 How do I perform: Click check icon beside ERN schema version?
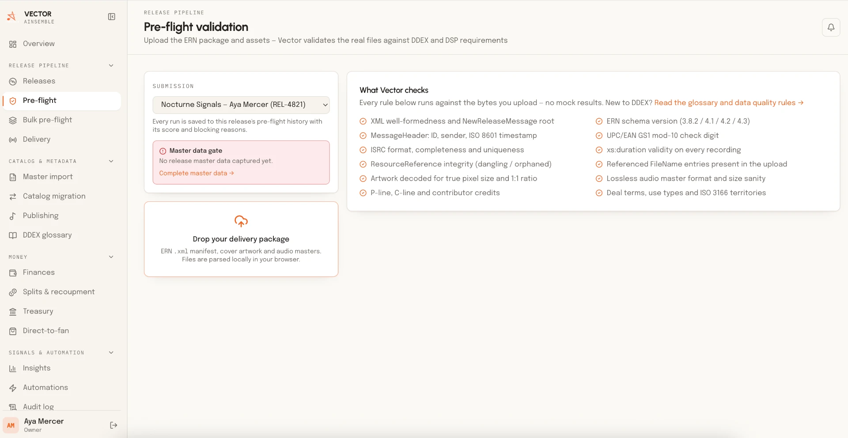[599, 121]
